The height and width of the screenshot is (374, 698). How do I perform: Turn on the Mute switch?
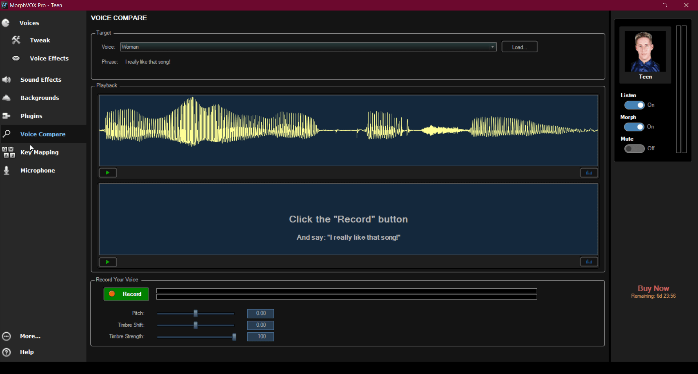(634, 149)
